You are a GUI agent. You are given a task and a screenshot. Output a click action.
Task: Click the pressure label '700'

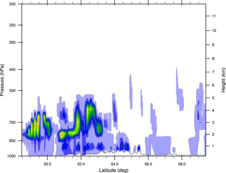point(12,122)
